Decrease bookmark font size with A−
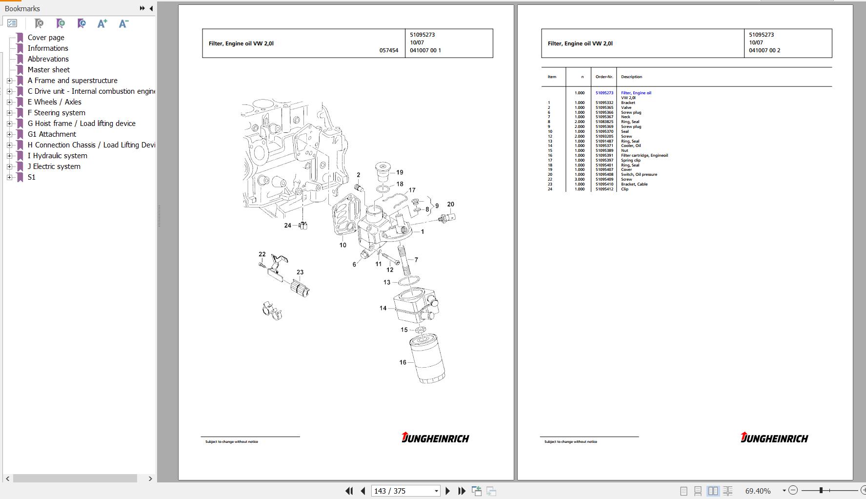 [123, 23]
